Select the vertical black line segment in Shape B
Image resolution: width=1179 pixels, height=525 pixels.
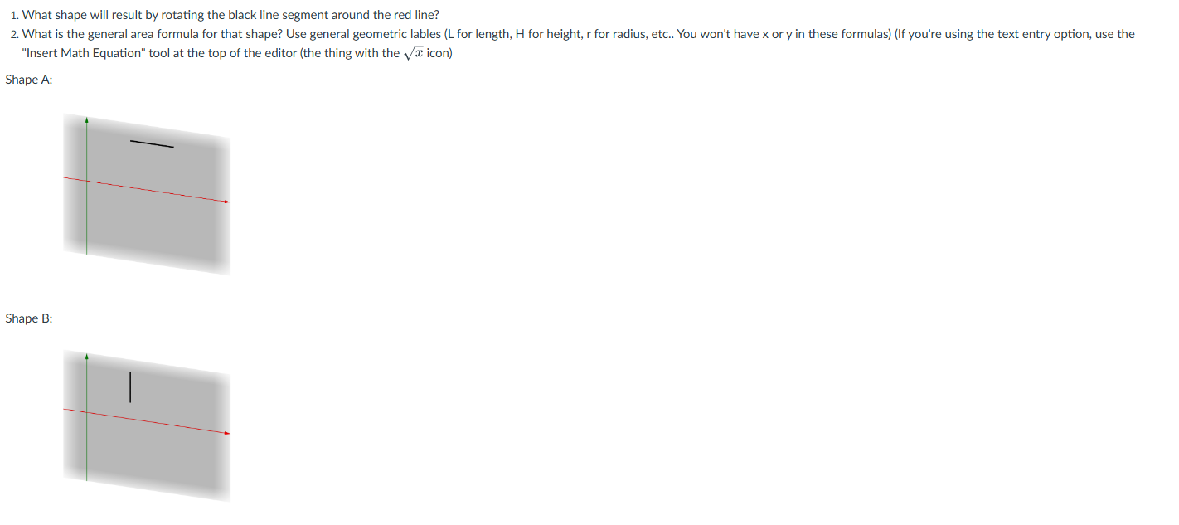(x=130, y=387)
